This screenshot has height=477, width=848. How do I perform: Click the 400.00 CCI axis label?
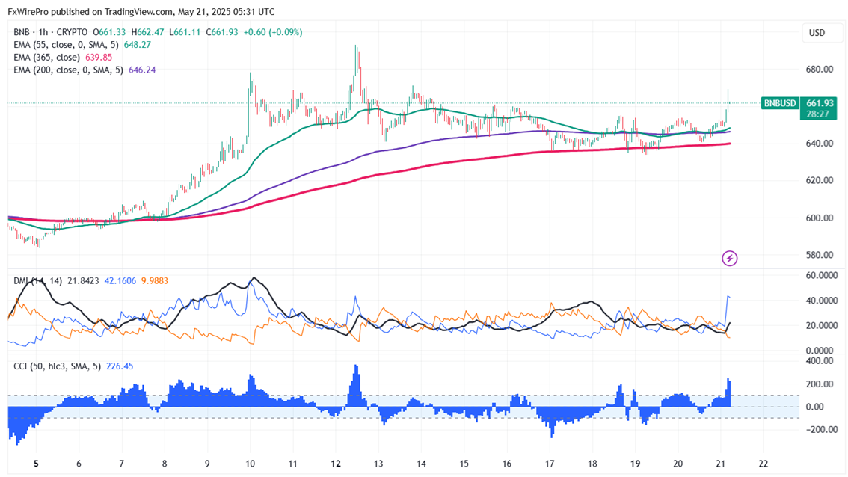[820, 360]
